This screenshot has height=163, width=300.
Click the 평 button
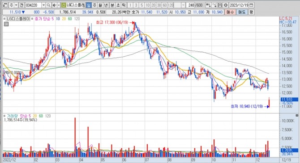coord(251,12)
